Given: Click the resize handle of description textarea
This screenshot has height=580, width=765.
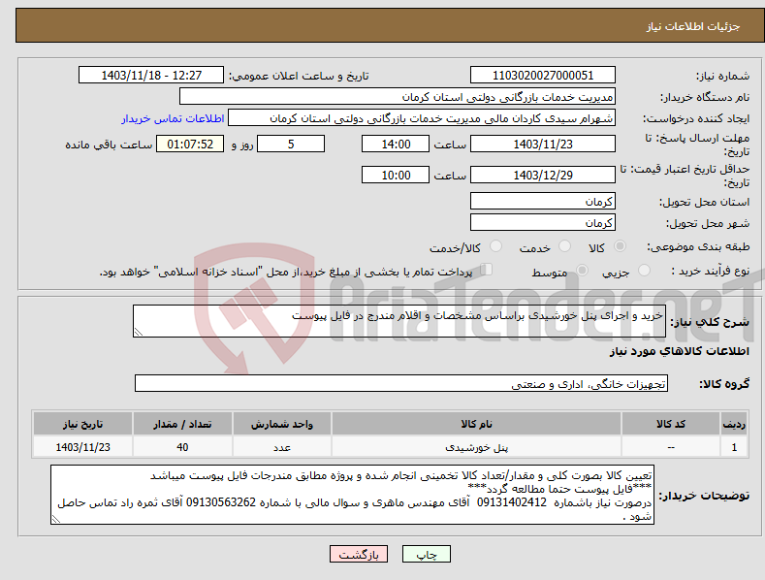Looking at the screenshot, I should 139,332.
